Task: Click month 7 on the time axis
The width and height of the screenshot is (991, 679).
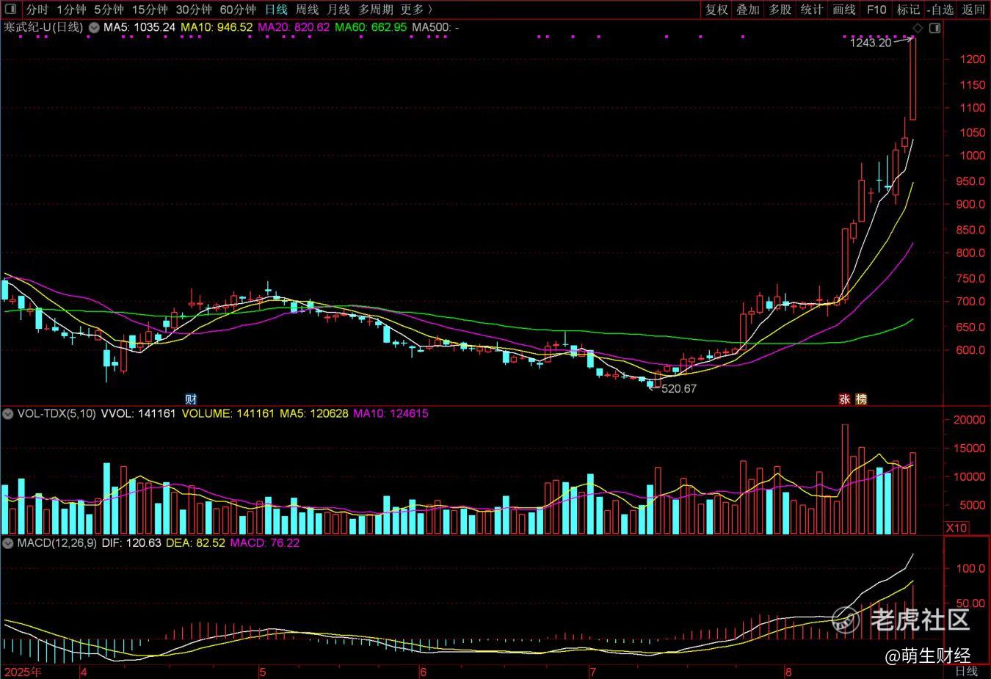Action: [592, 672]
